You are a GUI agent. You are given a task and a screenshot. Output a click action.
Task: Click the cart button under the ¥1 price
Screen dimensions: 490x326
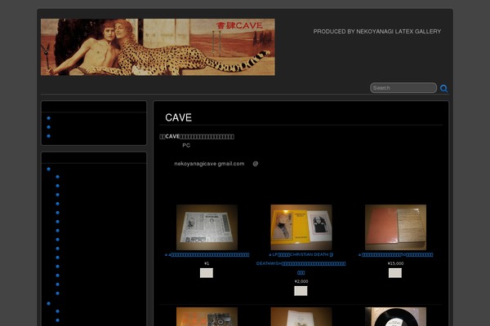(207, 273)
